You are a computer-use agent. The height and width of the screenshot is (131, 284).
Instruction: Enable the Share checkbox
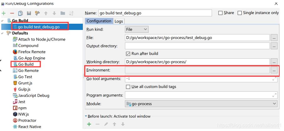pos(220,13)
